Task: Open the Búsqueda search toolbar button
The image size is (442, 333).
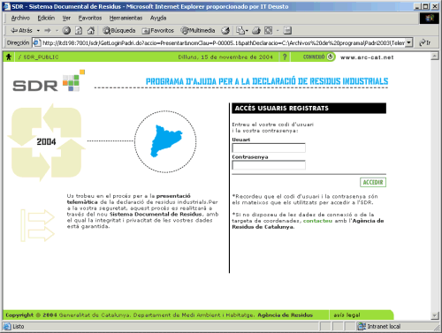Action: [119, 30]
